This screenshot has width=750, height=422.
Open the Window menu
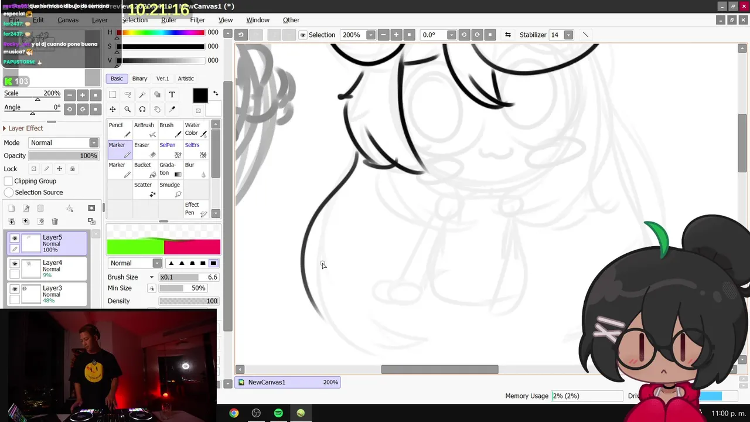[258, 20]
